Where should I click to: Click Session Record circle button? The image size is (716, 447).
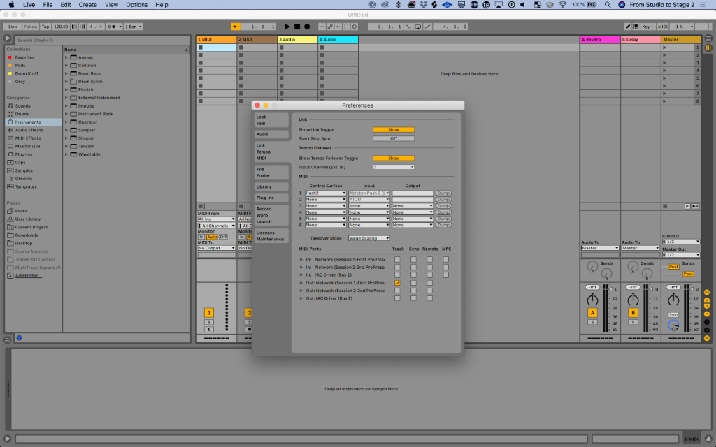pos(355,27)
